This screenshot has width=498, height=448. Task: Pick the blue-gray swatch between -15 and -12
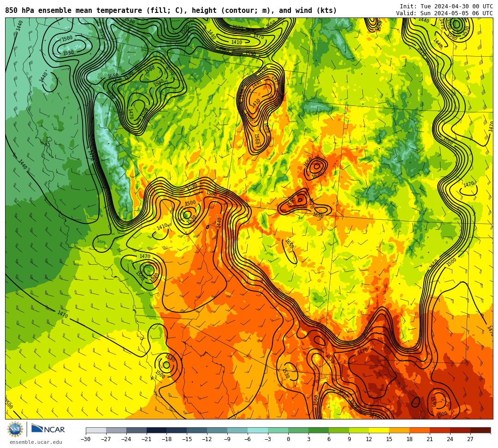click(197, 430)
